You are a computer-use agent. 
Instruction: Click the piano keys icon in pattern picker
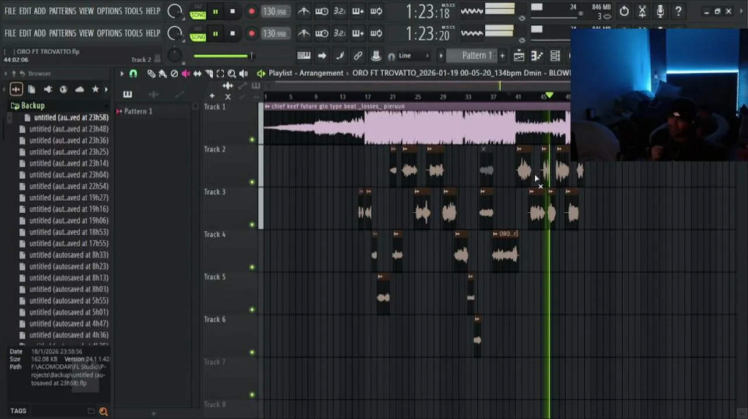tap(128, 94)
